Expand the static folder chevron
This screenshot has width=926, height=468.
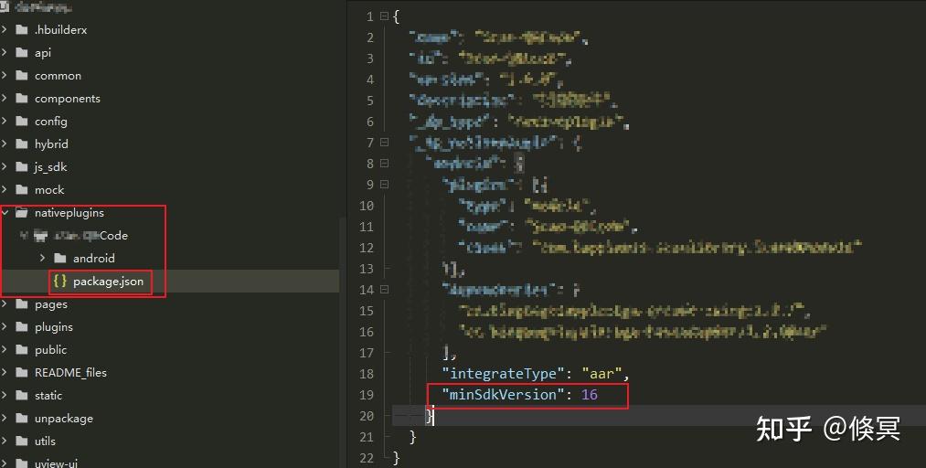5,396
